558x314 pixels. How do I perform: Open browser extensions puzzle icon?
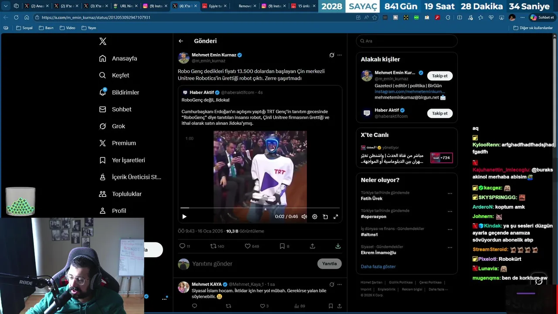448,17
